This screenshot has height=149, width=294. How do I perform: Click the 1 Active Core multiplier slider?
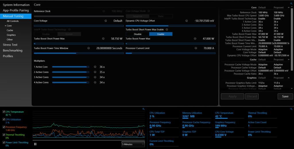71,67
